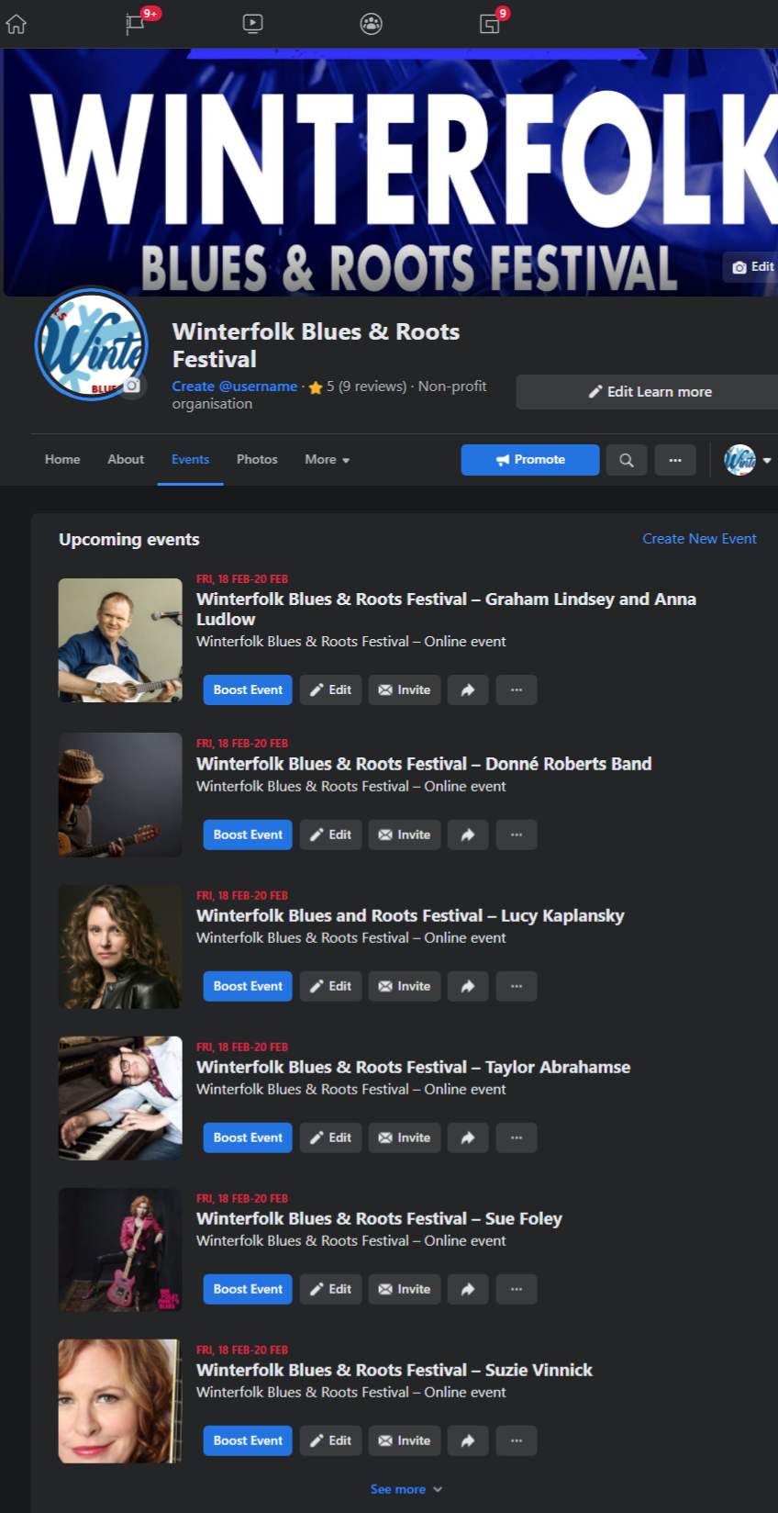The width and height of the screenshot is (778, 1513).
Task: Open more options for the Sue Foley event
Action: point(517,1290)
